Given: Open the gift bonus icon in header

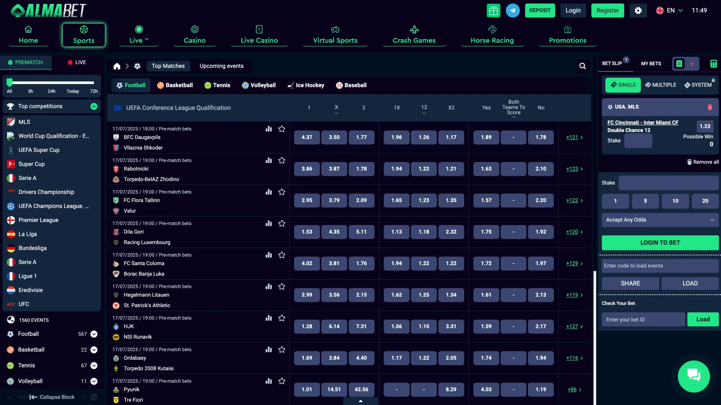Looking at the screenshot, I should pyautogui.click(x=493, y=10).
